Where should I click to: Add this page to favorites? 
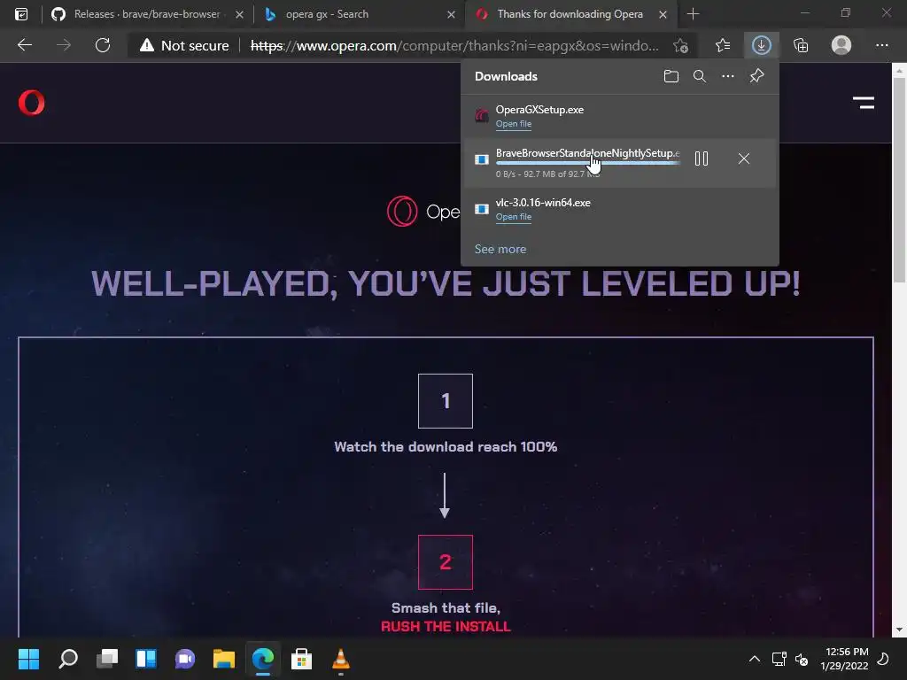coord(681,46)
